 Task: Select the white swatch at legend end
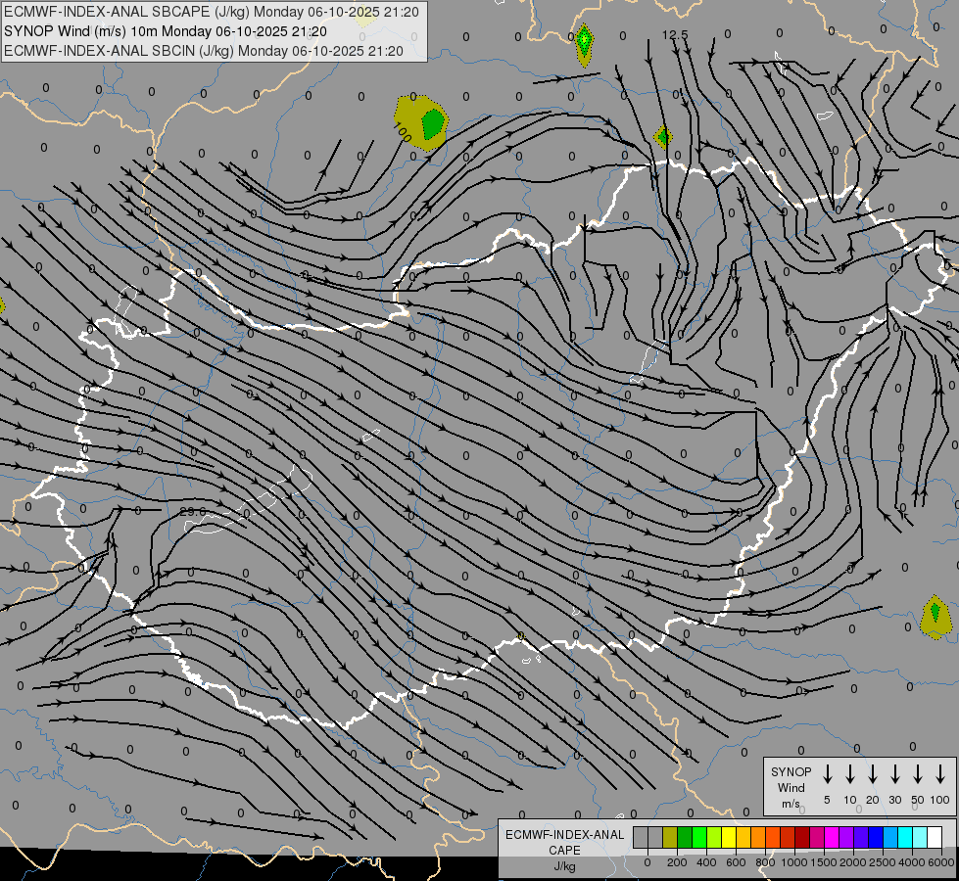tap(934, 837)
